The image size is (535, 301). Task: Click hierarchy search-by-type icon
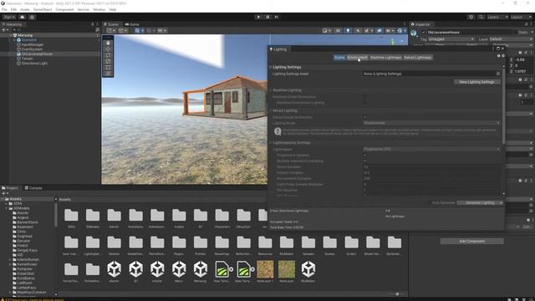(x=98, y=30)
